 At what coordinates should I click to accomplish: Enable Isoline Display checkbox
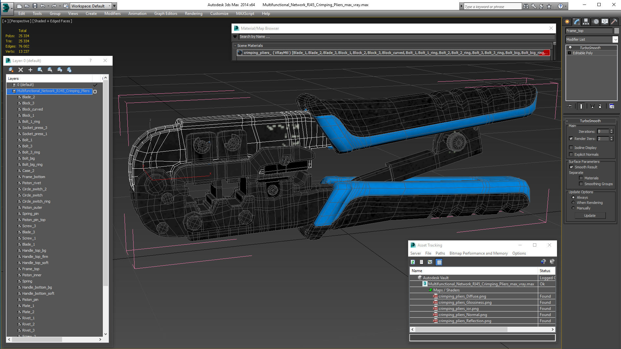tap(571, 148)
